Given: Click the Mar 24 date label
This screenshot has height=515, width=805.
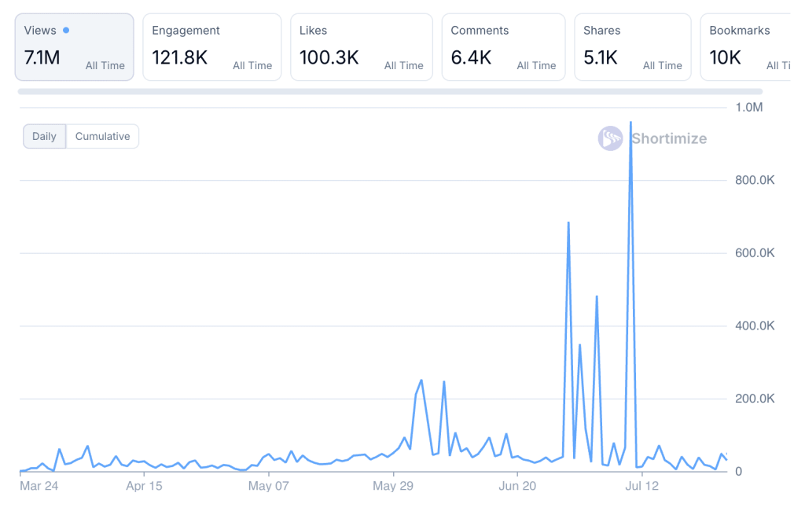Looking at the screenshot, I should (39, 486).
